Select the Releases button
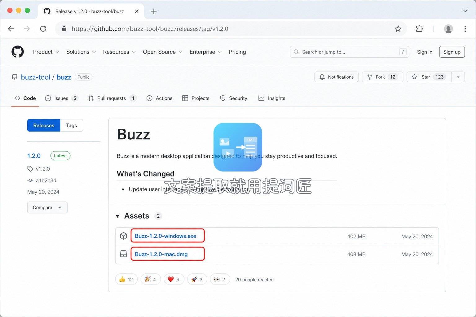Screen dimensions: 476x317 tap(44, 125)
